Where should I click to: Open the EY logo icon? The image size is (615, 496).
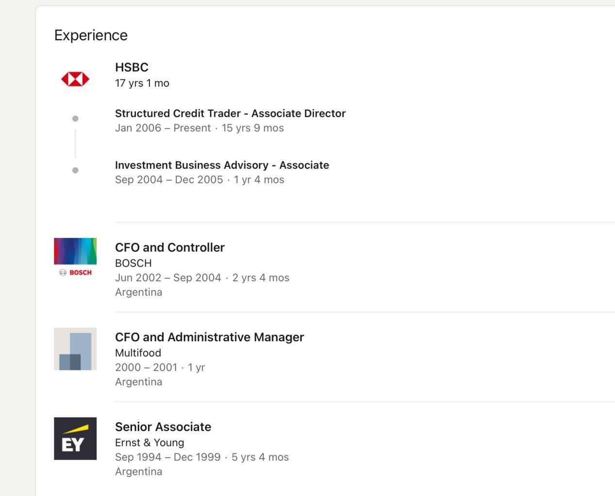[x=75, y=438]
